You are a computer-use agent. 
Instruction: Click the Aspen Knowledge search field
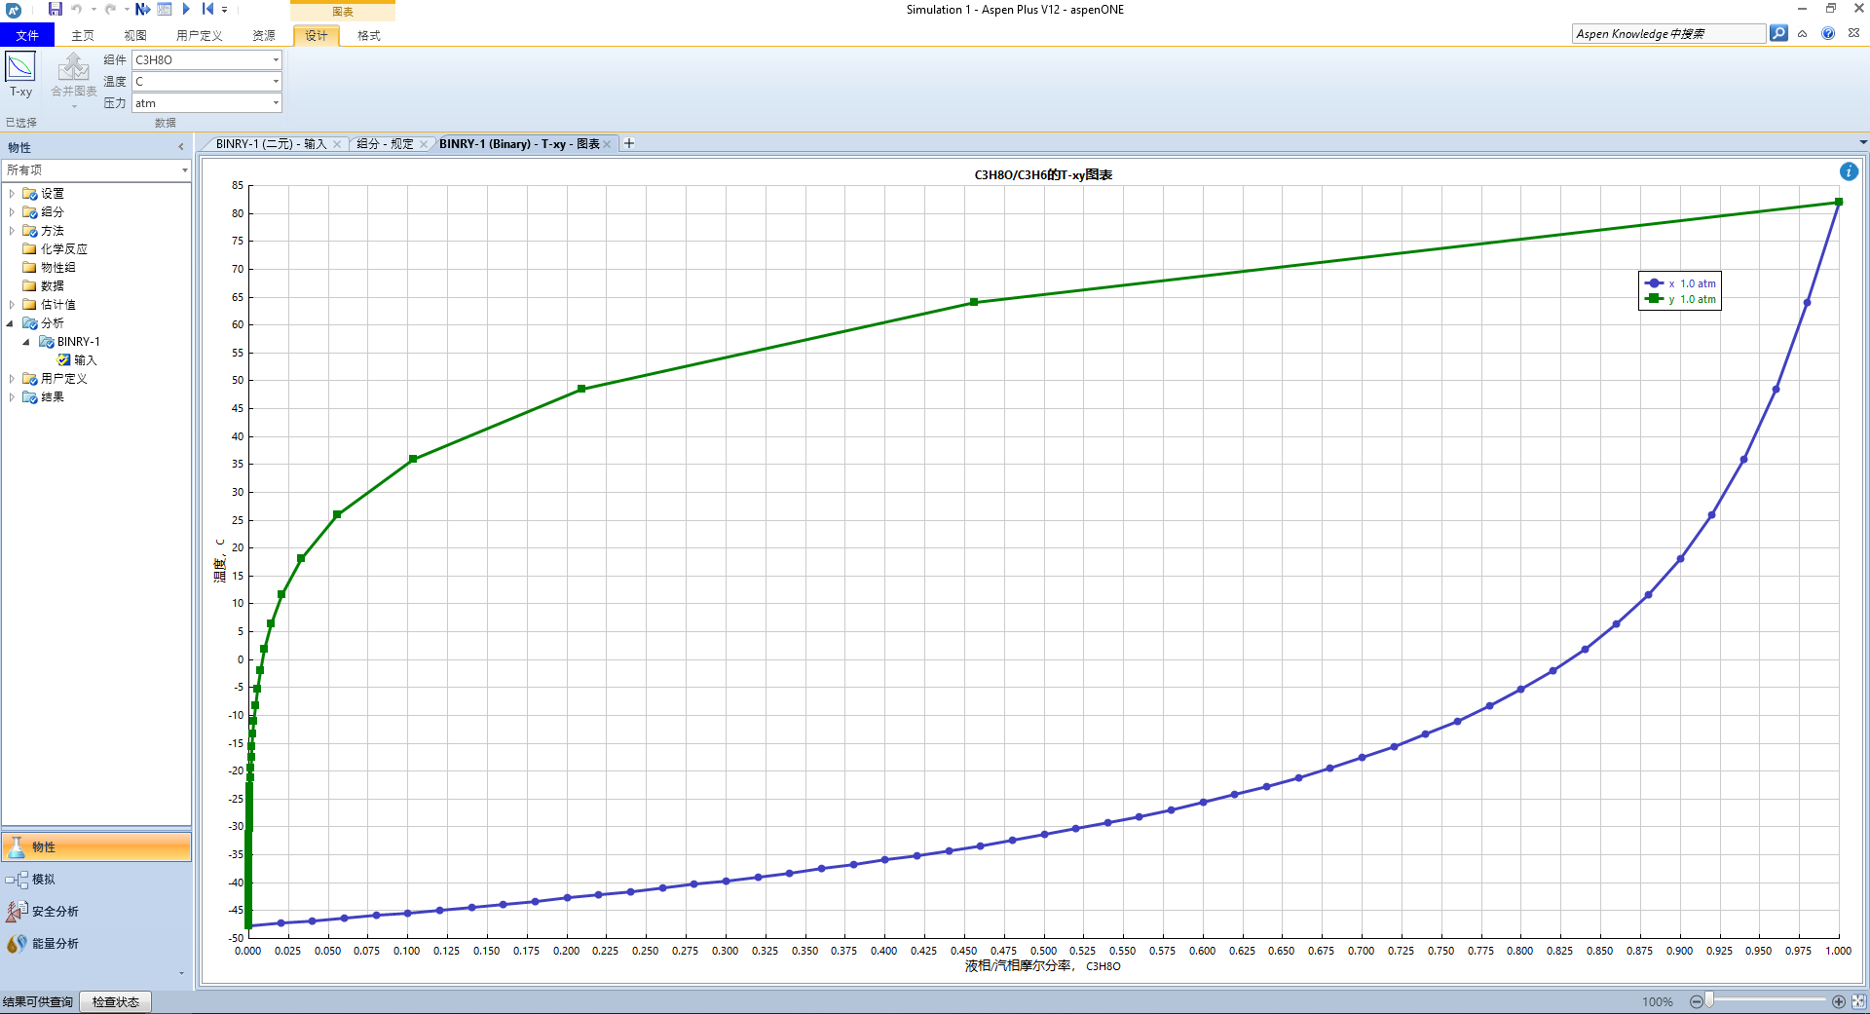point(1667,33)
